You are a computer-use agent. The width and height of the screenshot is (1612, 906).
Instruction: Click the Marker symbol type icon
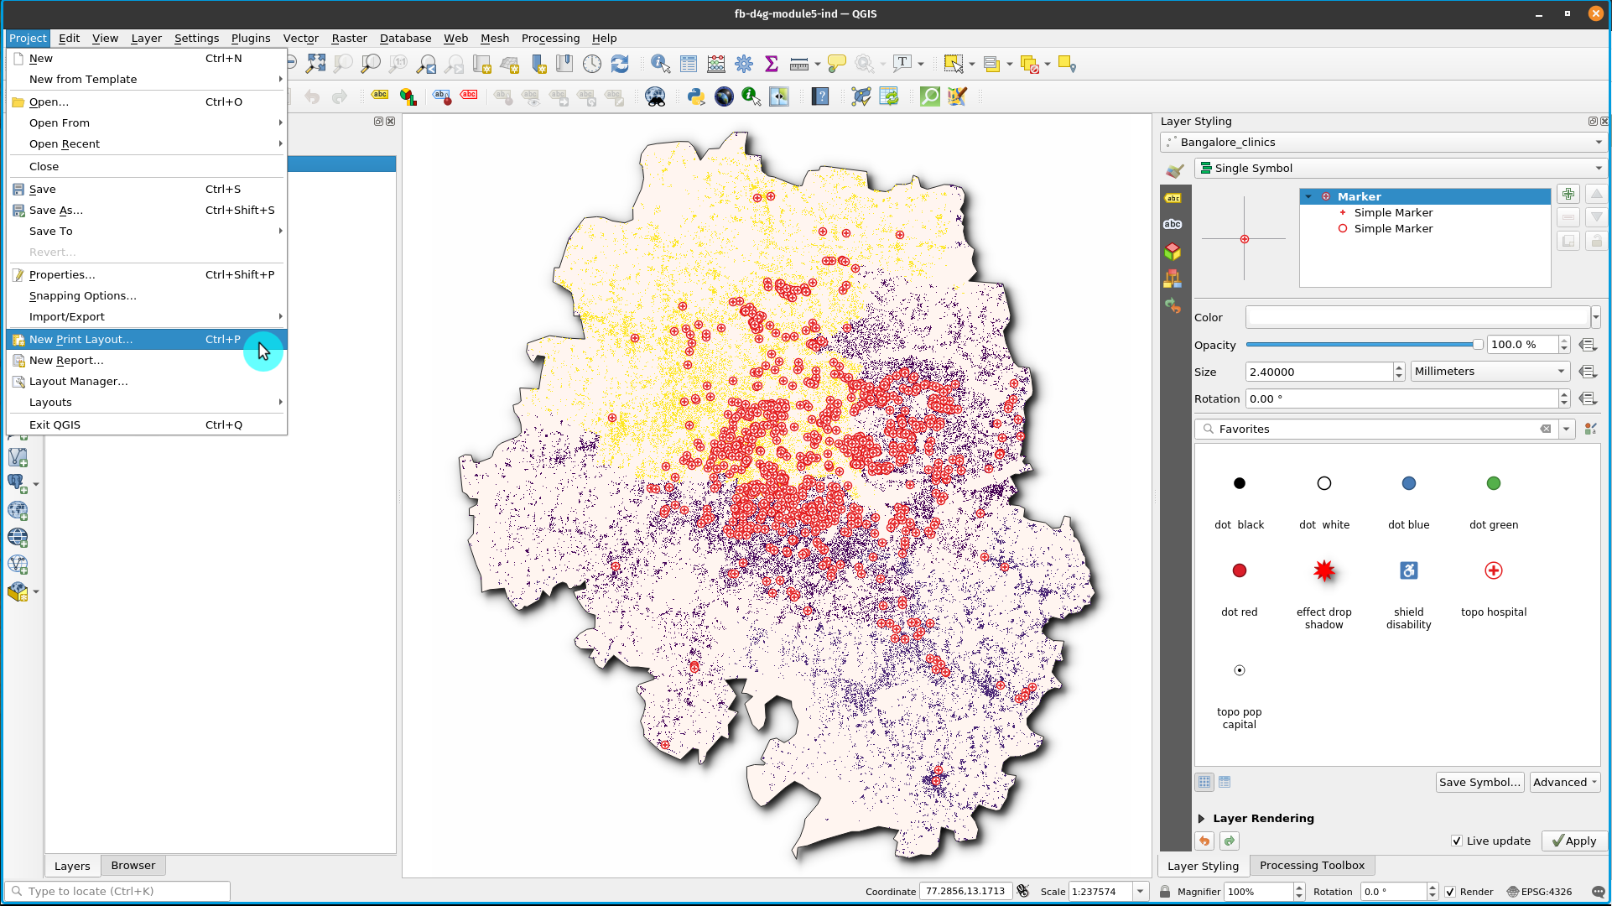(x=1326, y=196)
